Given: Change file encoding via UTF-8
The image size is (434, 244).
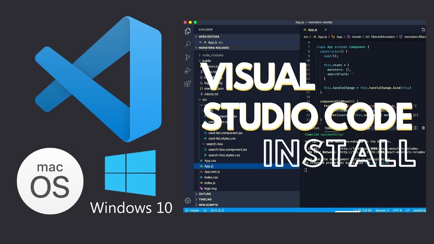Looking at the screenshot, I should point(397,210).
